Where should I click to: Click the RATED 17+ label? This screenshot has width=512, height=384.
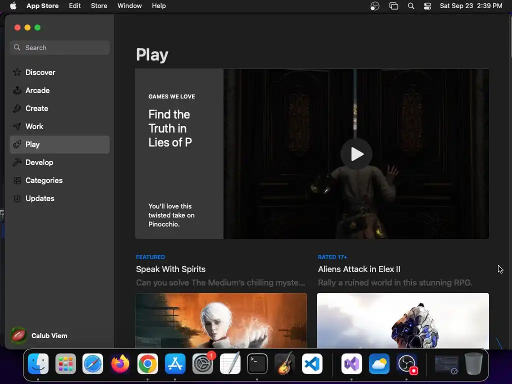tap(332, 257)
